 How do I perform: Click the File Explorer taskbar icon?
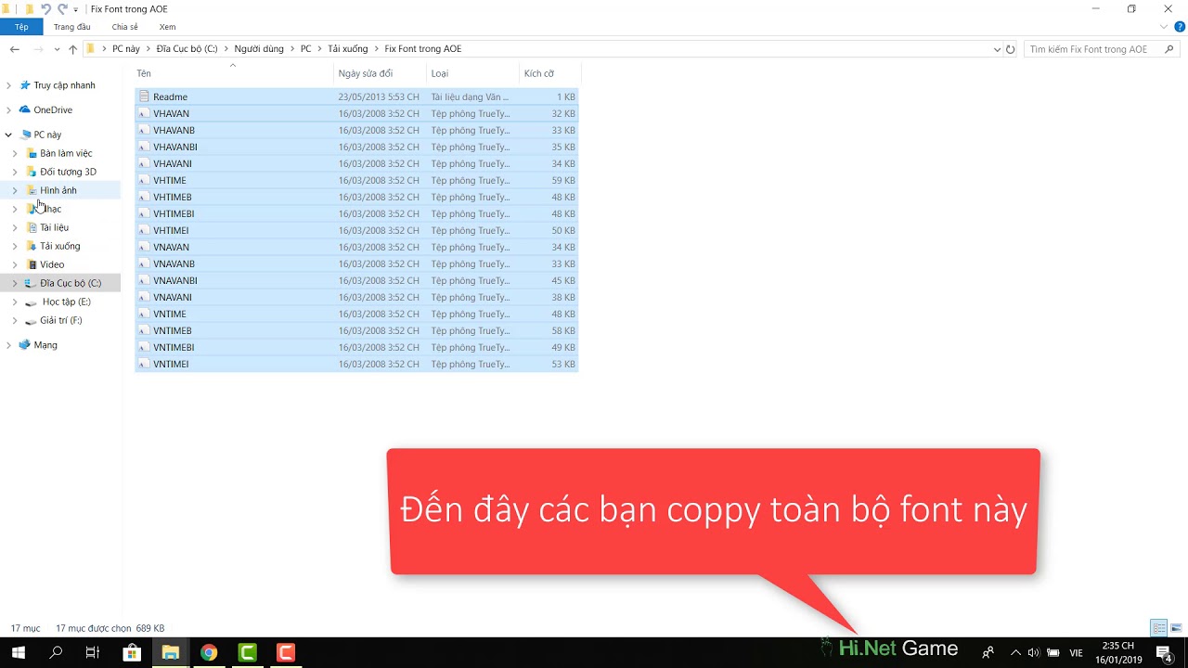pos(170,652)
